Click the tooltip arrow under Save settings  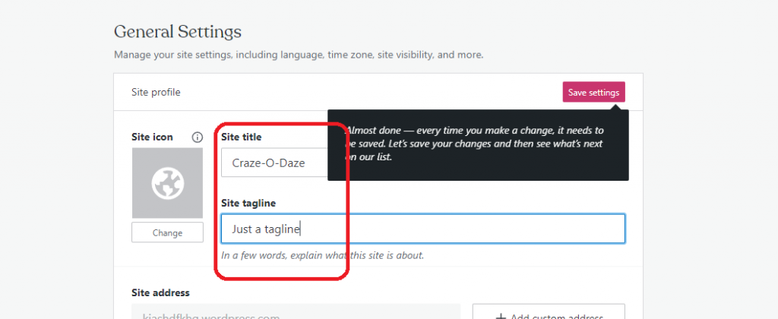pos(617,106)
